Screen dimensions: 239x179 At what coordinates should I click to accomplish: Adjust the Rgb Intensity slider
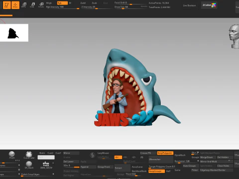[x=63, y=7]
